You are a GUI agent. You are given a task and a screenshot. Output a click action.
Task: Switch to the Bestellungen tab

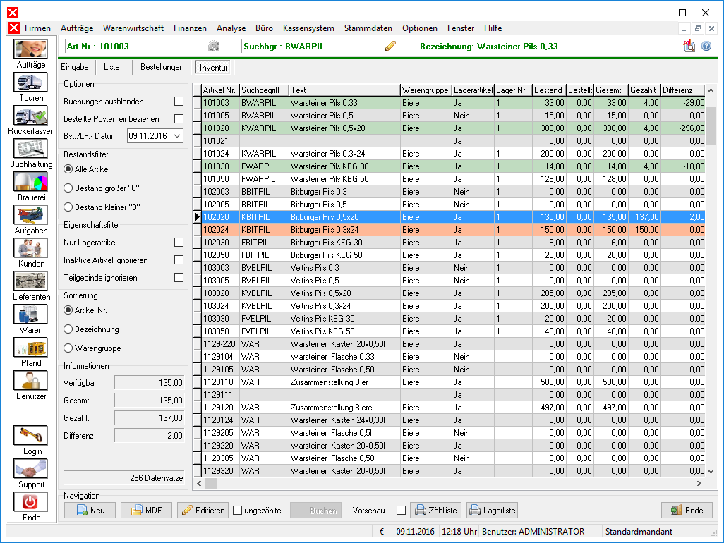pyautogui.click(x=162, y=68)
